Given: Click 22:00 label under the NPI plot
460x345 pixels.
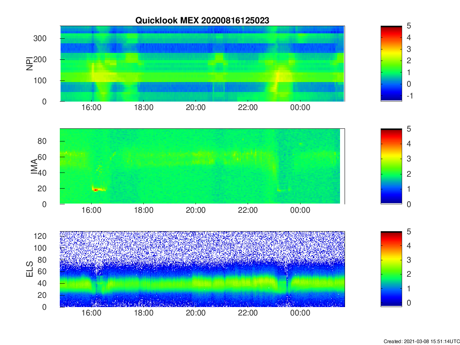Looking at the screenshot, I should coord(248,108).
